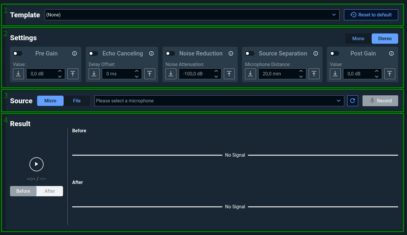
Task: Set Echo Canceling delay to maximum
Action: tap(150, 74)
